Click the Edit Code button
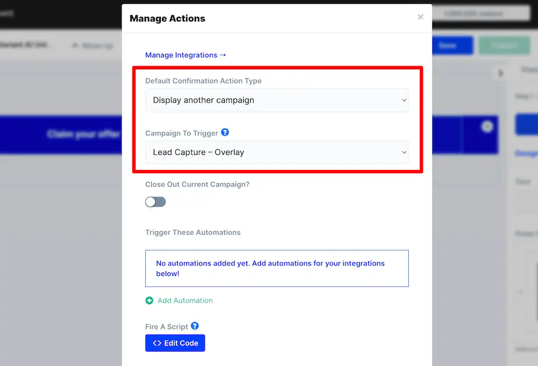This screenshot has height=366, width=538. (x=175, y=343)
